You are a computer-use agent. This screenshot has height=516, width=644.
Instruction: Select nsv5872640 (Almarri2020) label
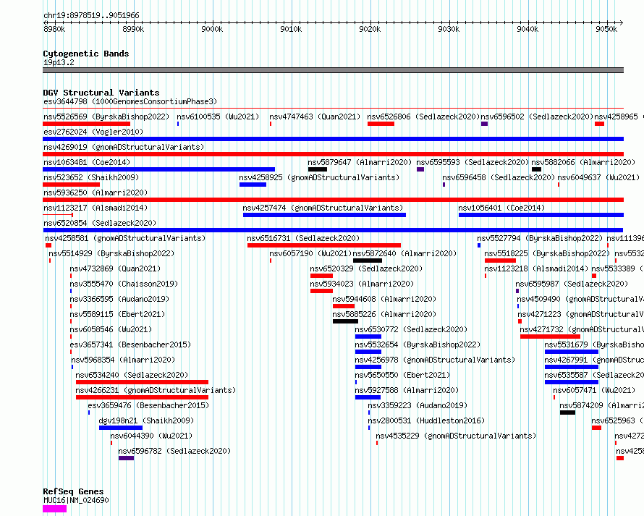(x=404, y=253)
